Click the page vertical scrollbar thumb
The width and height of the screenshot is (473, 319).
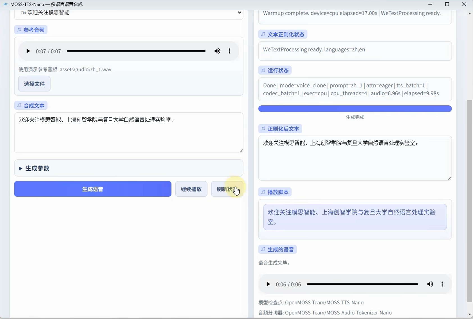point(470,201)
